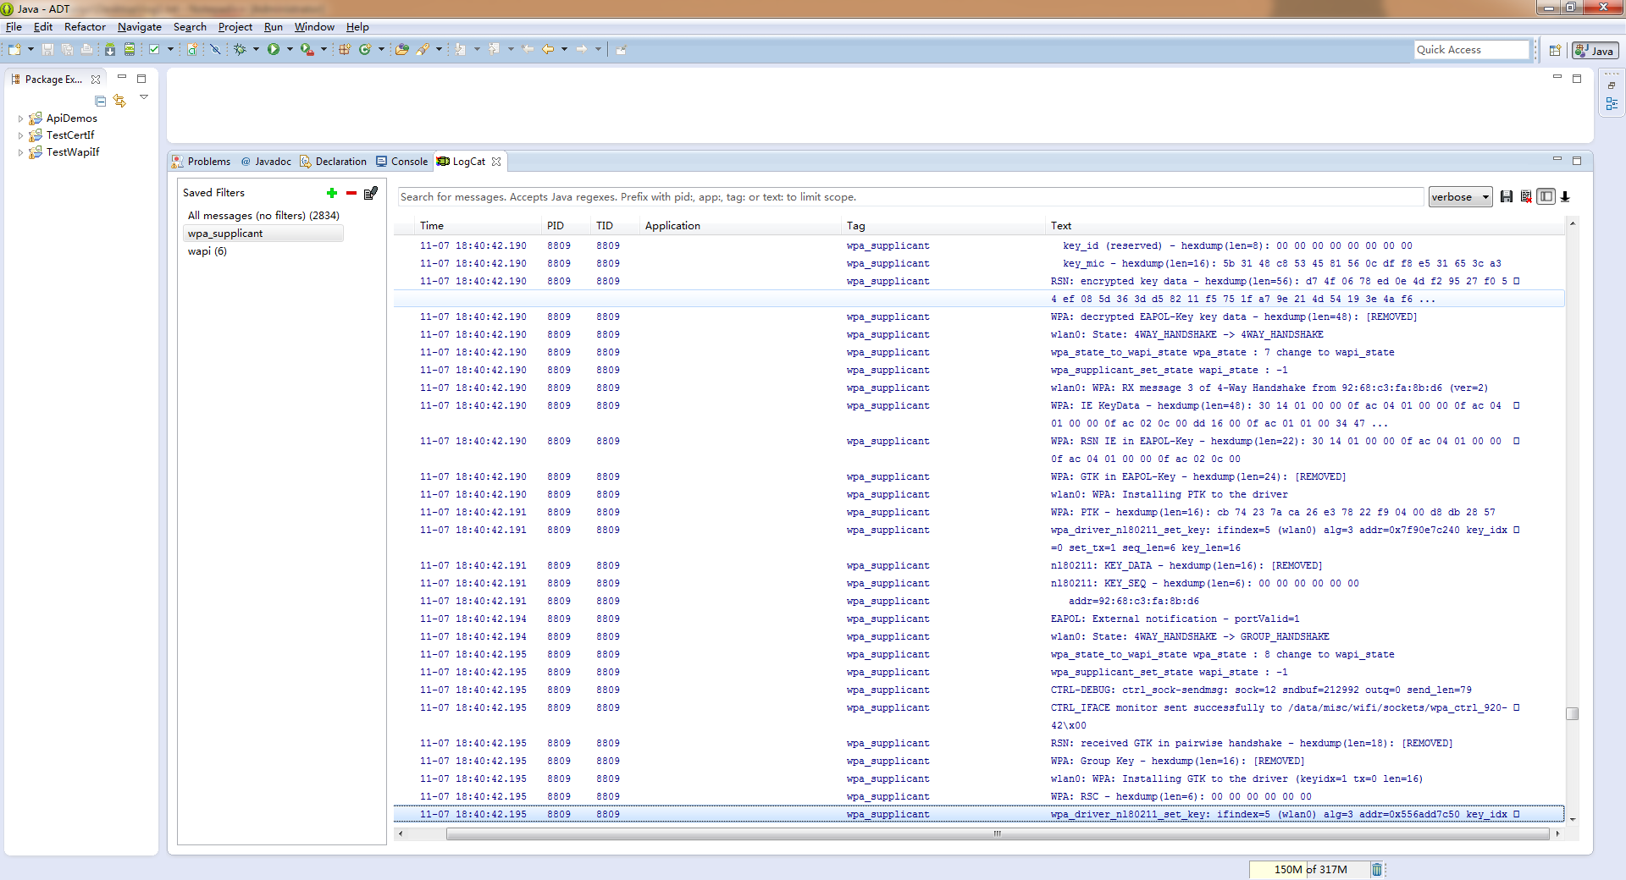The height and width of the screenshot is (880, 1626).
Task: Click the Restore icon on right trim
Action: [1612, 85]
